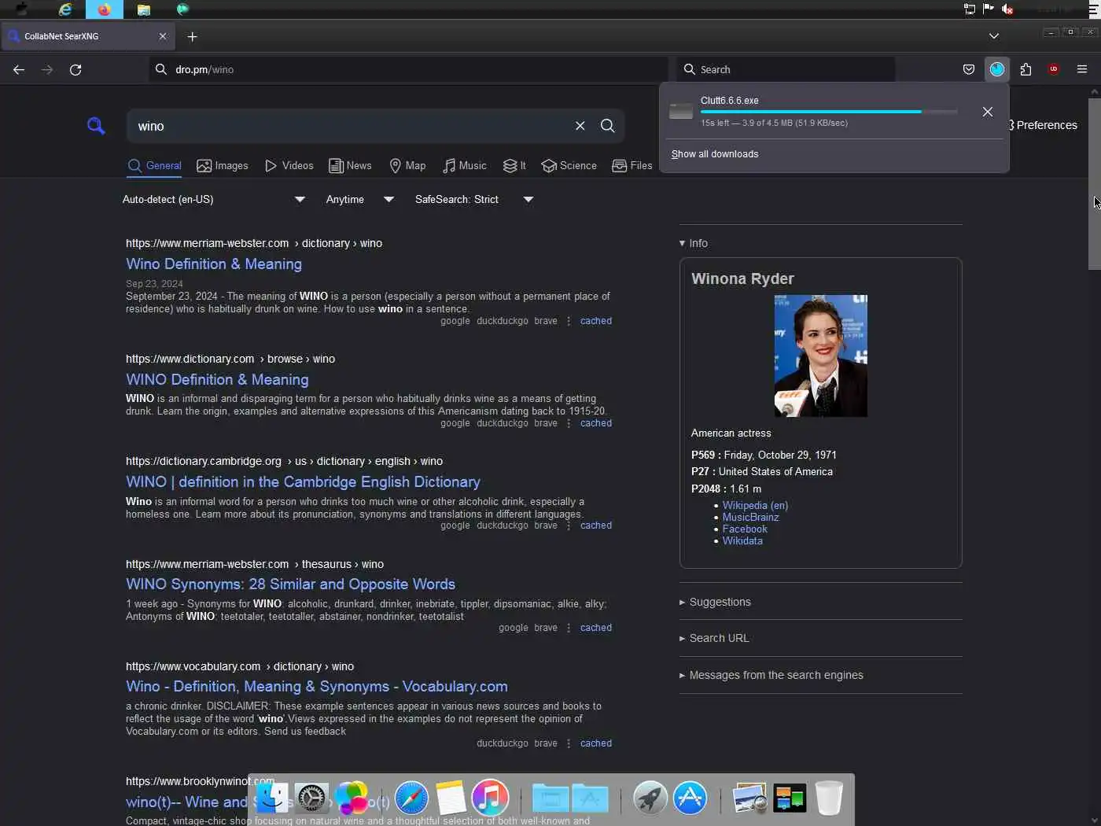Open the Anytime time range dropdown
This screenshot has width=1101, height=826.
click(x=360, y=200)
